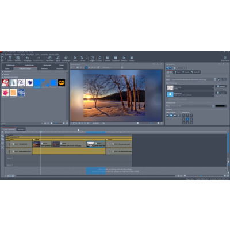The width and height of the screenshot is (230, 230).
Task: Open the fade-in transition dropdown
Action: click(190, 88)
